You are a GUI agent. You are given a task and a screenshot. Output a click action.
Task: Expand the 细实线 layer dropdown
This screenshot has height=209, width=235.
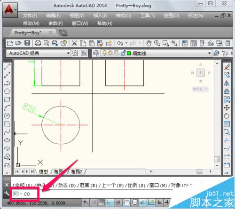coord(210,53)
